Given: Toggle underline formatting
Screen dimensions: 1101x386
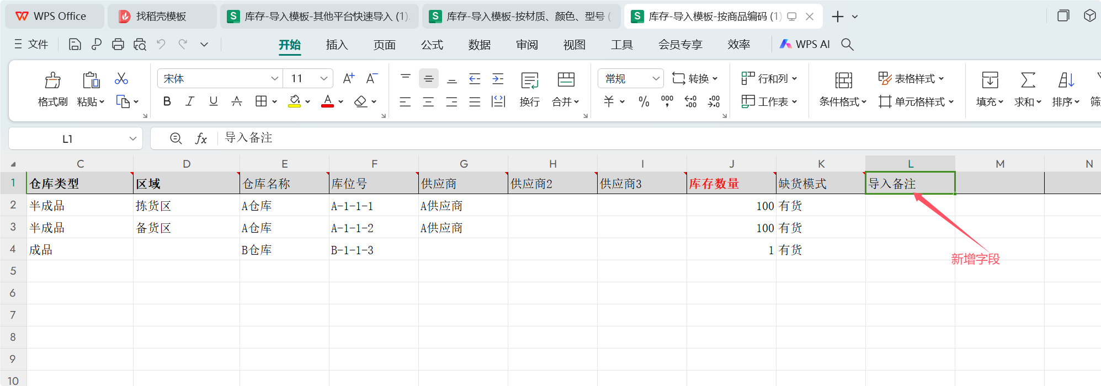Looking at the screenshot, I should coord(213,101).
